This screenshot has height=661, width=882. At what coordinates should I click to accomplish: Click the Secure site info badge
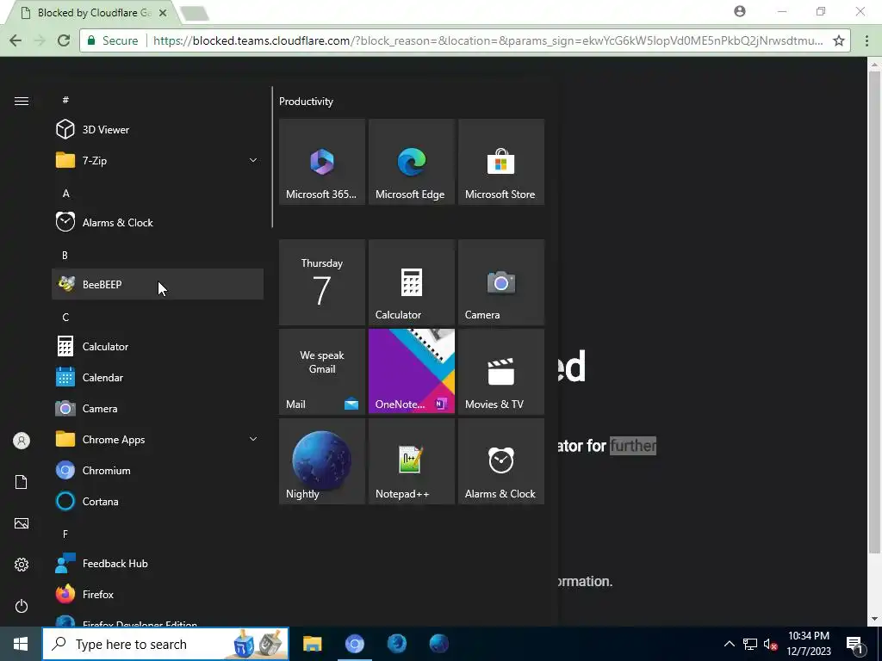113,40
